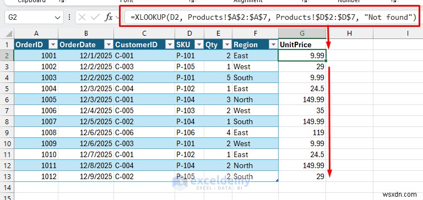Click the fill handle of cell G2
423x200 pixels.
click(326, 61)
